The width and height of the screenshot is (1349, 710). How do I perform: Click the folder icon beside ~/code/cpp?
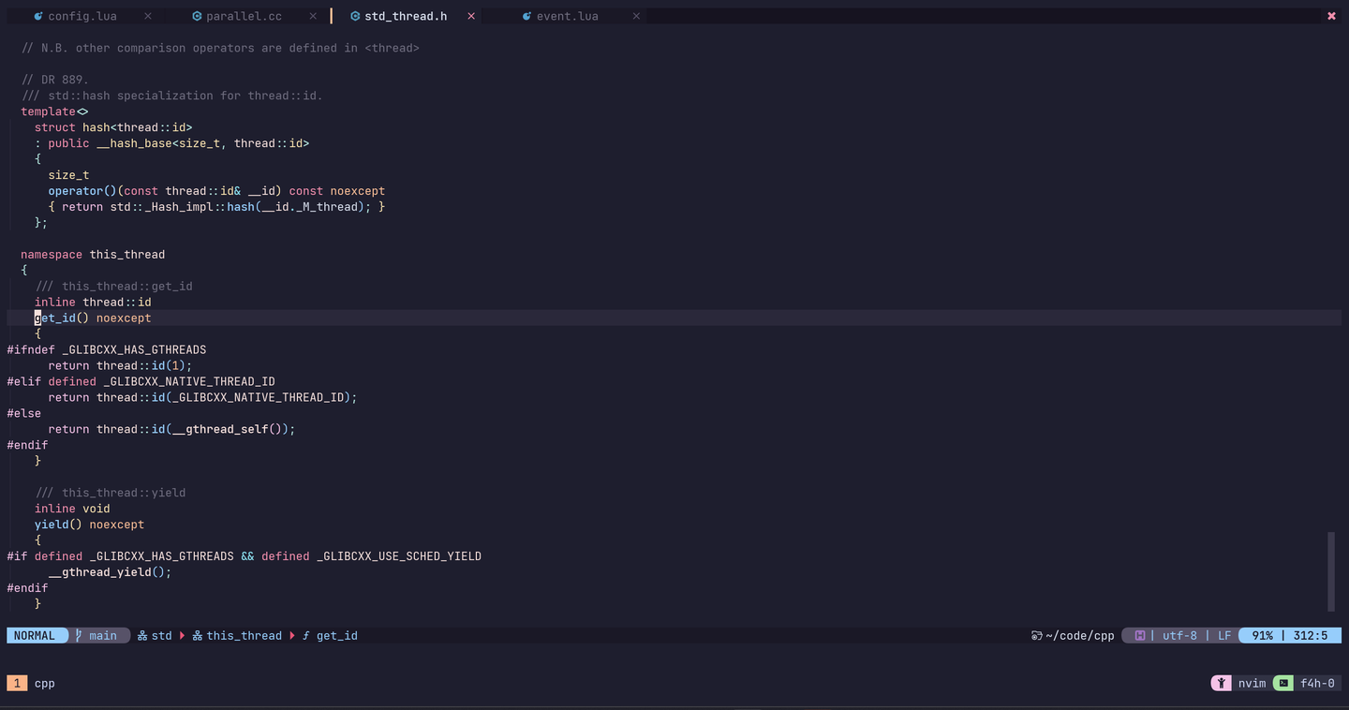[x=1037, y=636]
